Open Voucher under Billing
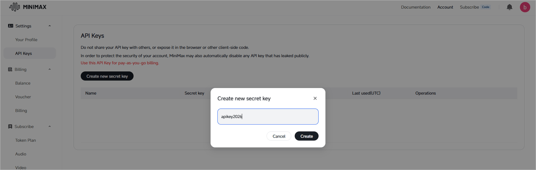The image size is (536, 170). point(23,97)
